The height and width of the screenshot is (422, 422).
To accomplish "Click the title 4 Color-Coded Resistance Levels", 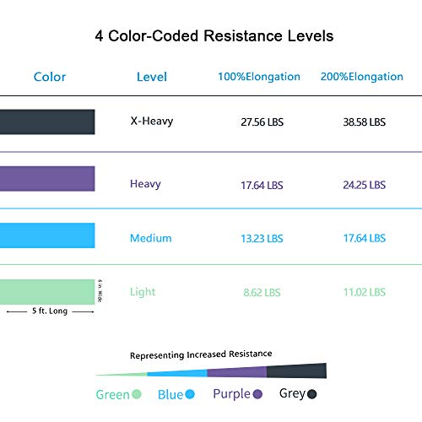I will click(214, 36).
